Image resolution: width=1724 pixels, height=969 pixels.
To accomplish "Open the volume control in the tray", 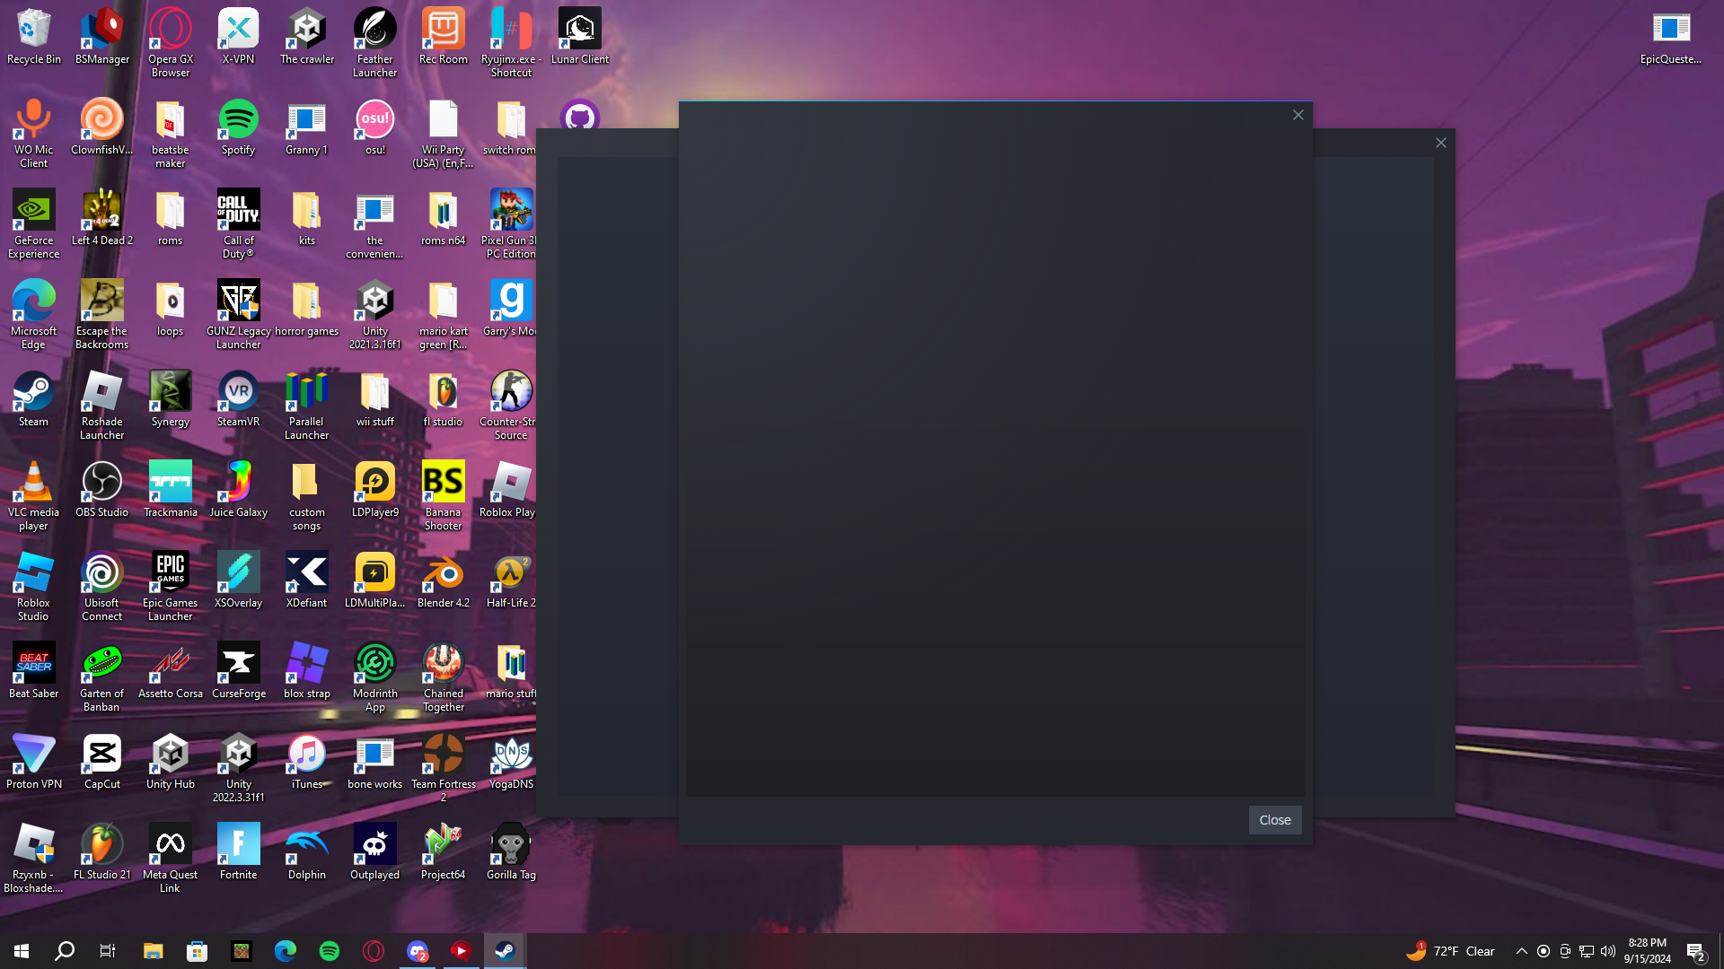I will (x=1607, y=951).
